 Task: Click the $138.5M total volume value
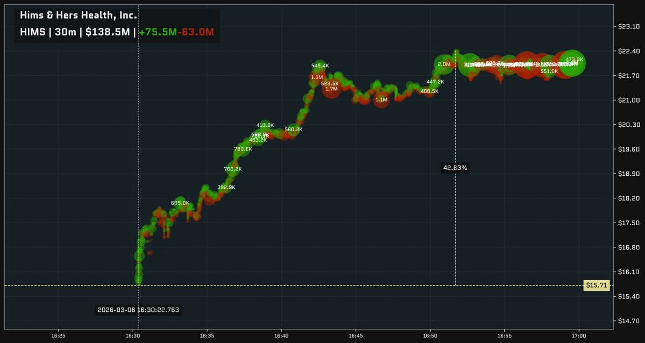click(107, 32)
